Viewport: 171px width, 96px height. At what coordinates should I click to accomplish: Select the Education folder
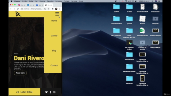tap(129, 78)
